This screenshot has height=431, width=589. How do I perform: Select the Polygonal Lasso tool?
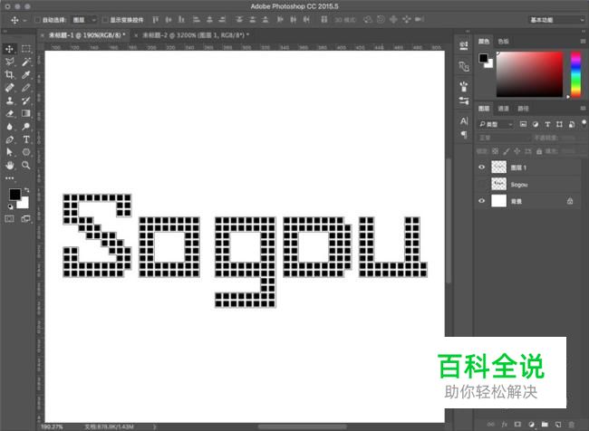pos(9,62)
